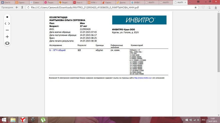The width and height of the screenshot is (220, 123).
Task: Go to previous page with left arrow
Action: [x=5, y=24]
